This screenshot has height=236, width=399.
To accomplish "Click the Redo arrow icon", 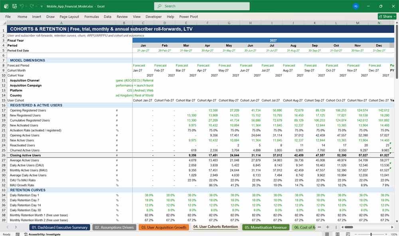I will click(x=32, y=6).
